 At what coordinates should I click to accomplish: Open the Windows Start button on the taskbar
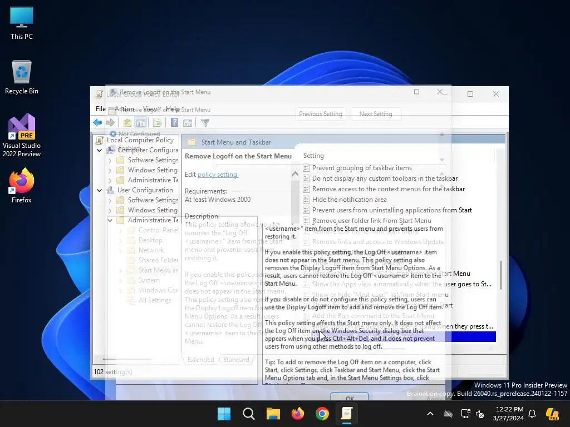coord(224,414)
